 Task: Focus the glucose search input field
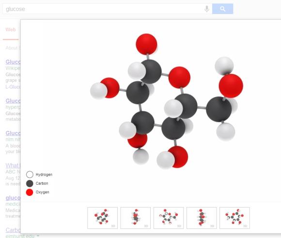coord(107,9)
